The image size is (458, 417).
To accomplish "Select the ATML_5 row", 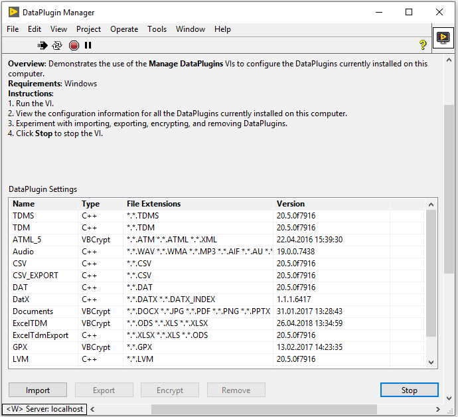I will (x=217, y=240).
